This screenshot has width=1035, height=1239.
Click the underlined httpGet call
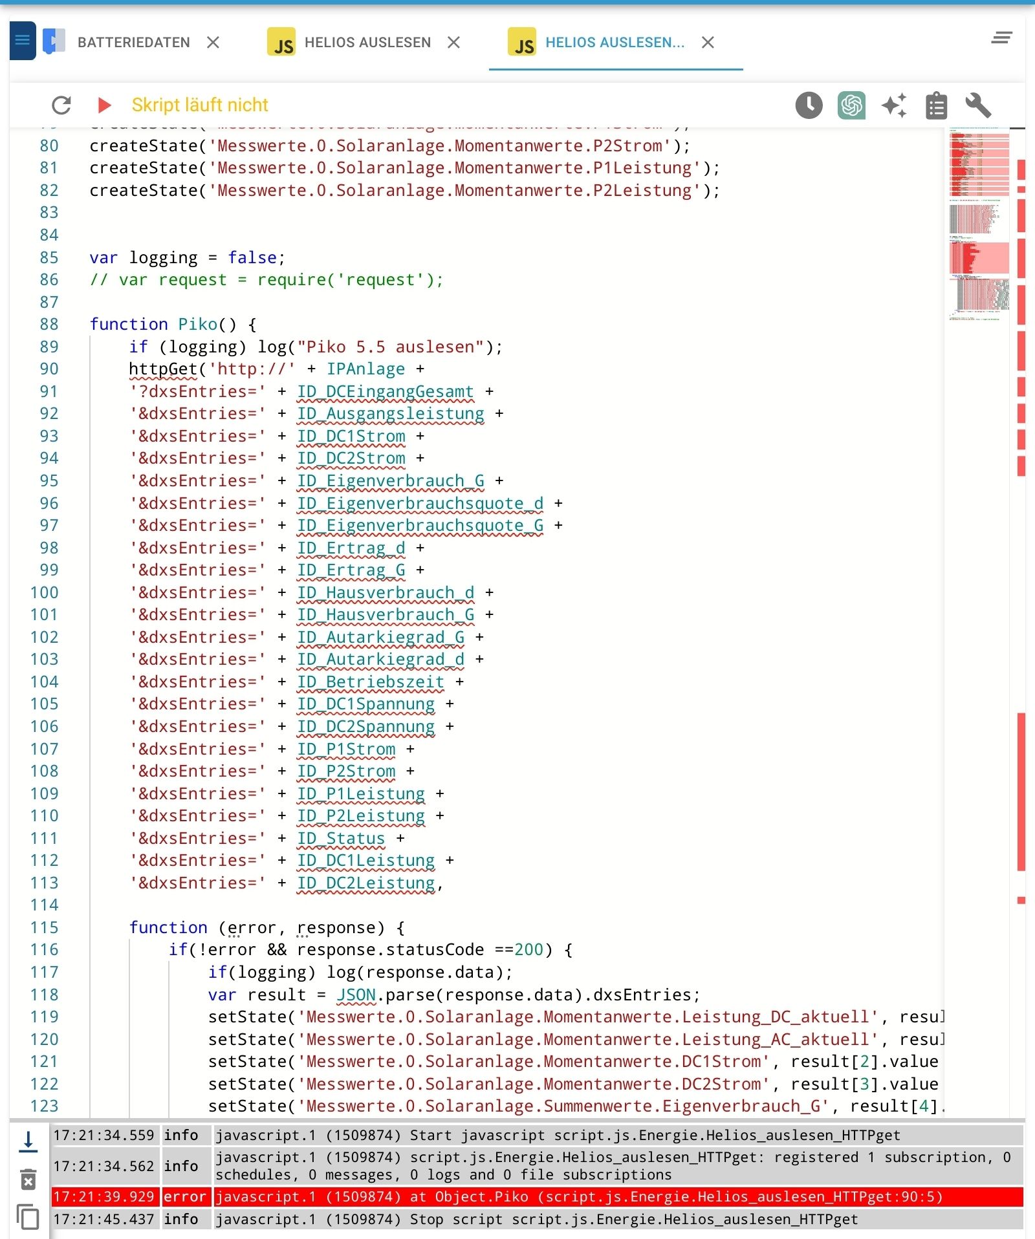162,369
